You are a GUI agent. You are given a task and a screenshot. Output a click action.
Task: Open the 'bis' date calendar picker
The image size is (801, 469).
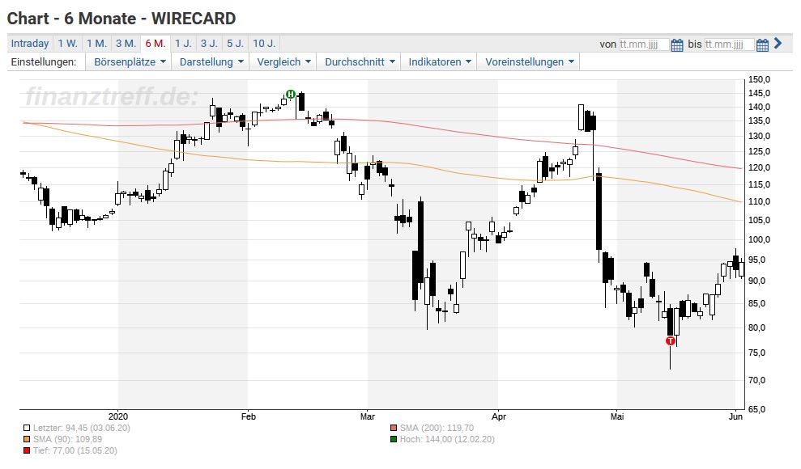click(x=762, y=44)
